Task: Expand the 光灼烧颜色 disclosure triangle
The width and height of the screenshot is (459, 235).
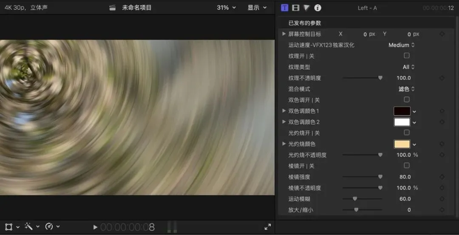Action: 283,144
